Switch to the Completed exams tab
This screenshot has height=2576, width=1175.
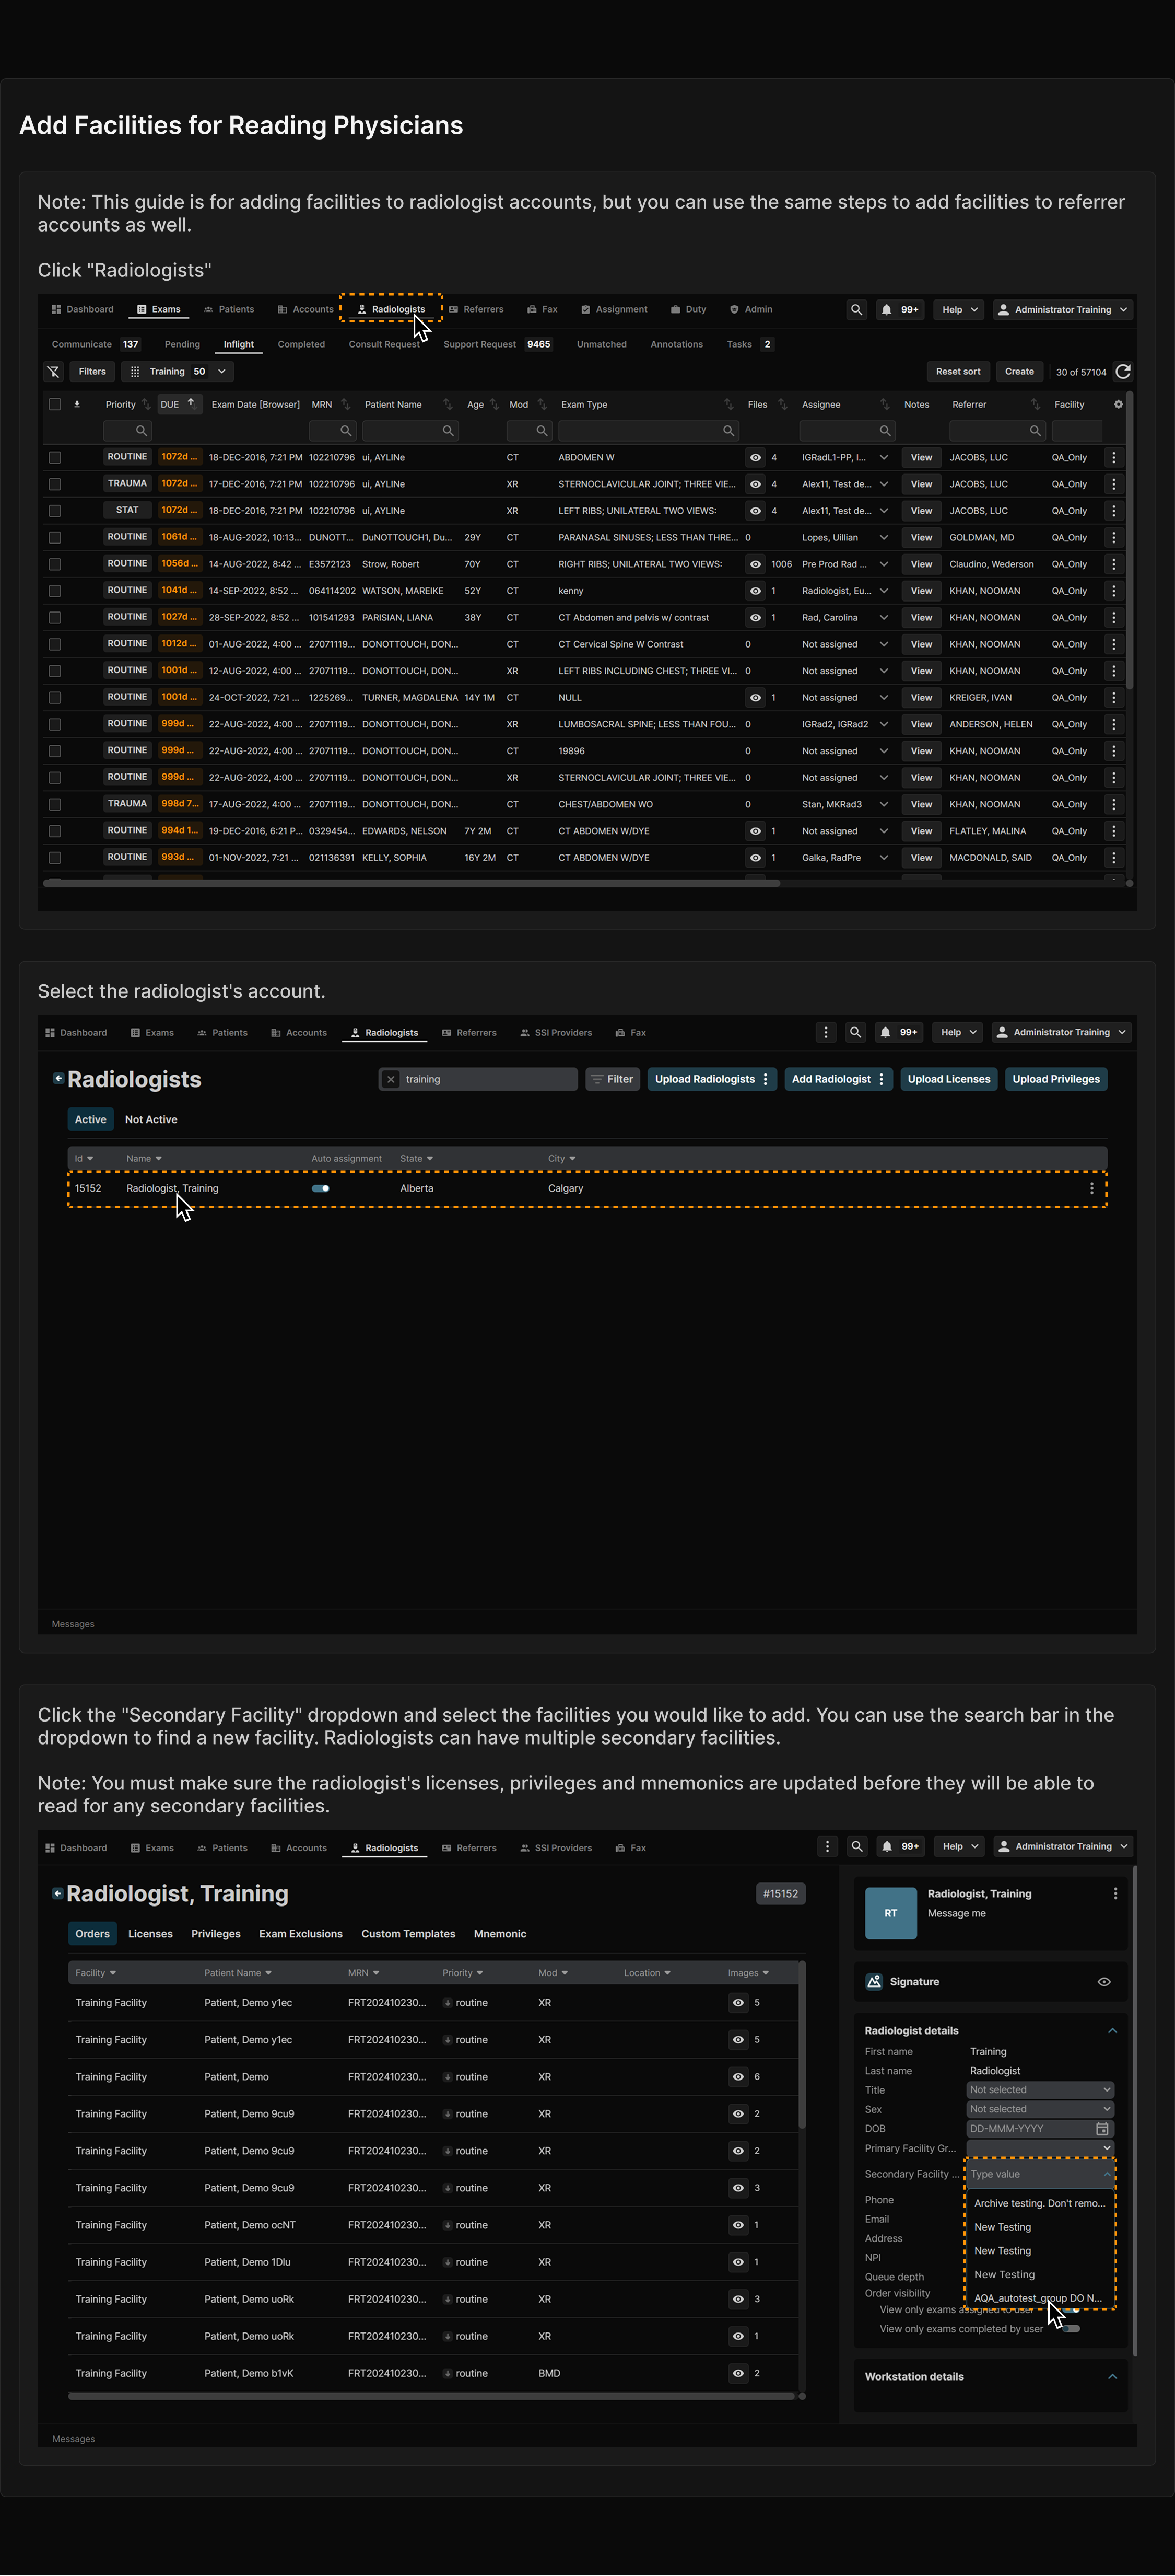click(301, 344)
